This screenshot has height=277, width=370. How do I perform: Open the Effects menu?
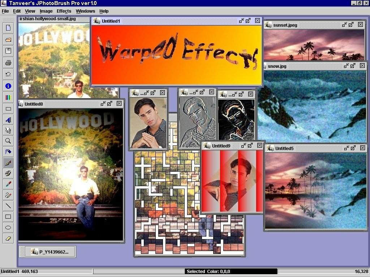64,11
